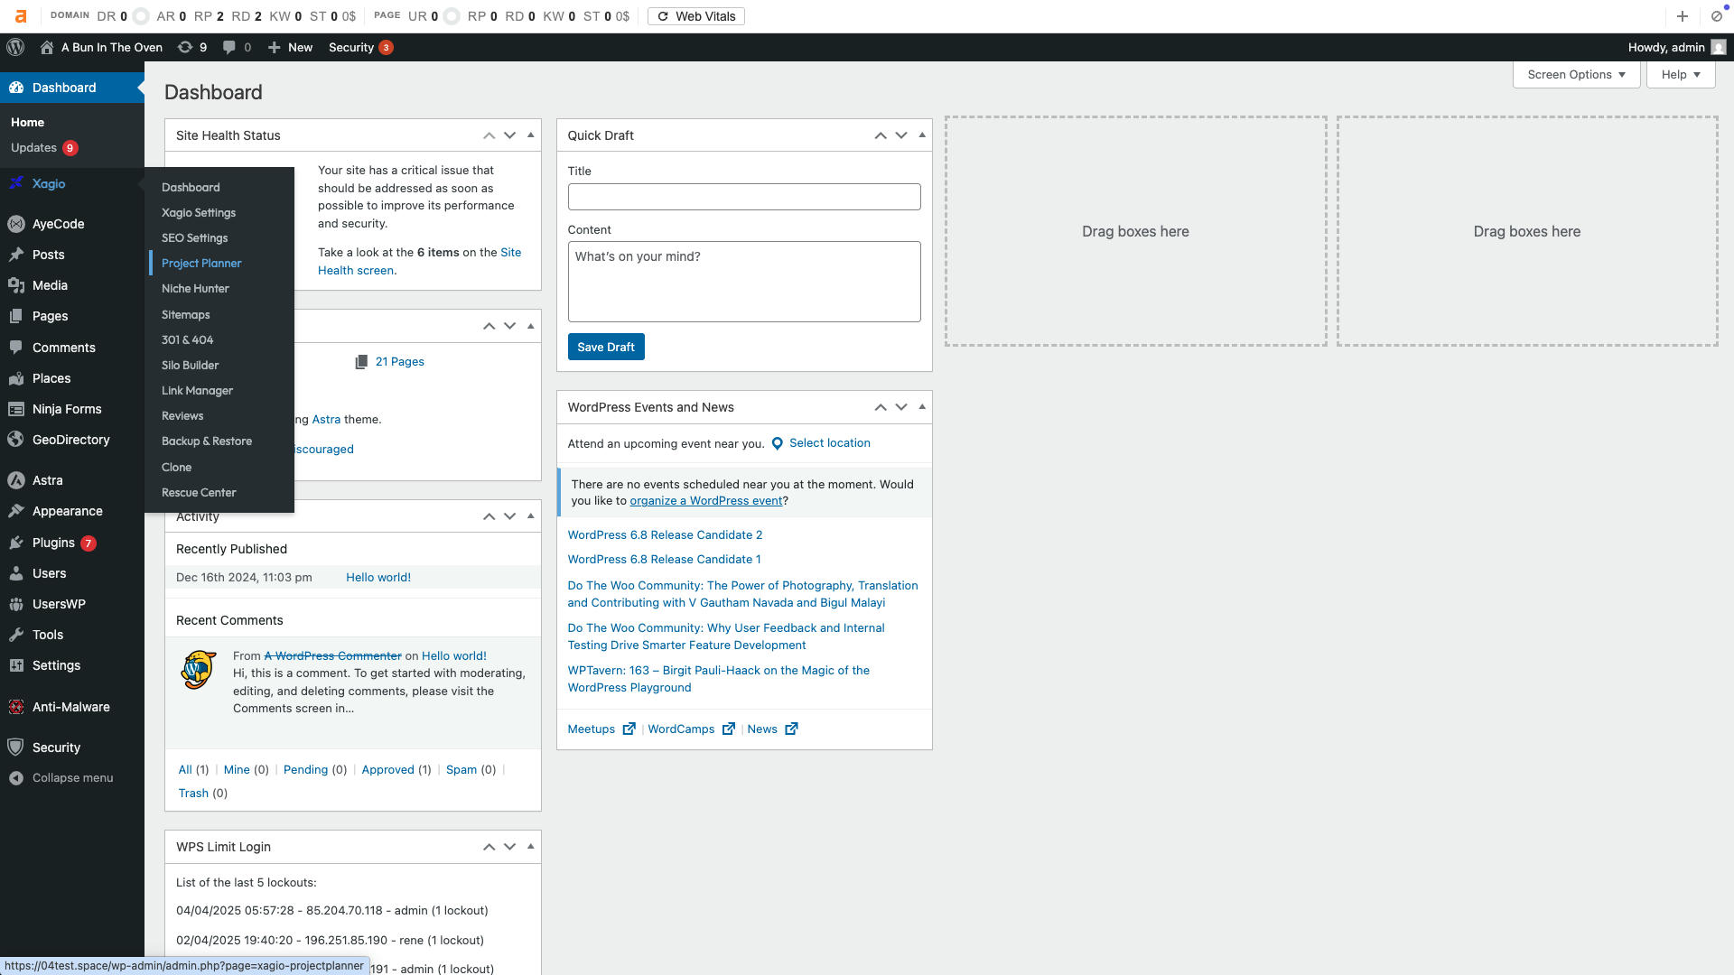The width and height of the screenshot is (1734, 975).
Task: Open Security menu with 3 alerts in admin bar
Action: (360, 47)
